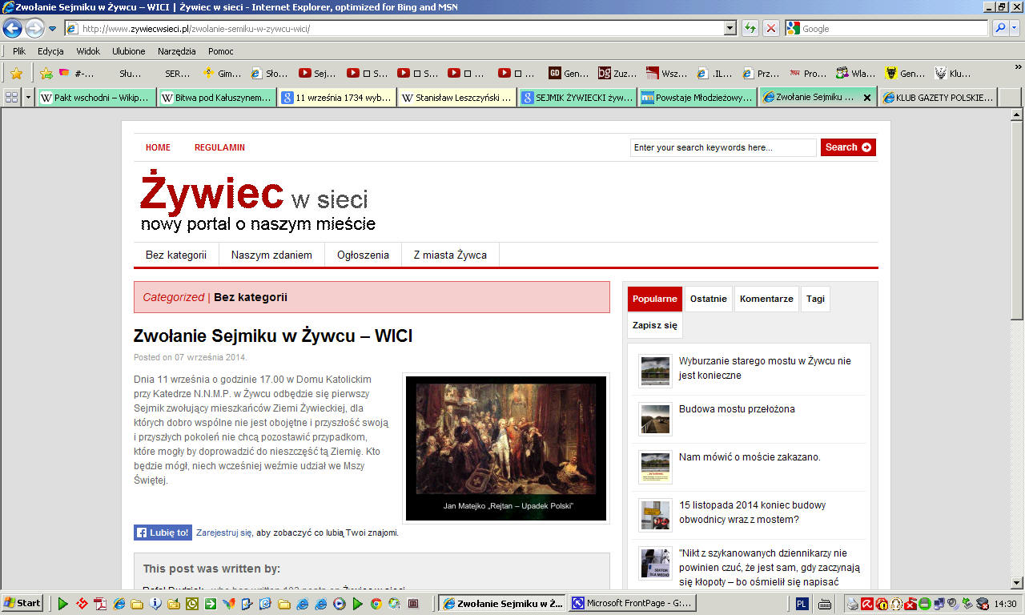This screenshot has height=615, width=1025.
Task: Click the PL language indicator in taskbar
Action: coord(802,603)
